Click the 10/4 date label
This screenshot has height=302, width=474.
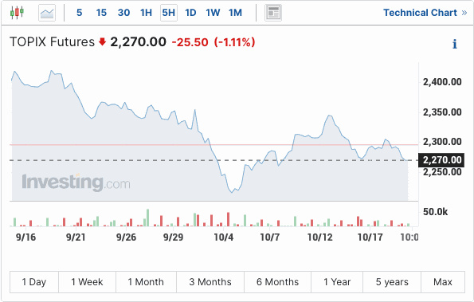tap(223, 237)
